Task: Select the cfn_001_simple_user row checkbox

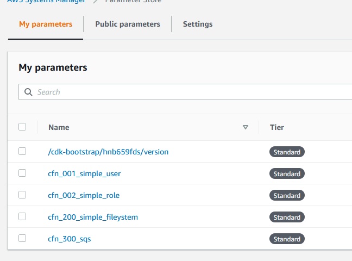Action: pyautogui.click(x=22, y=173)
